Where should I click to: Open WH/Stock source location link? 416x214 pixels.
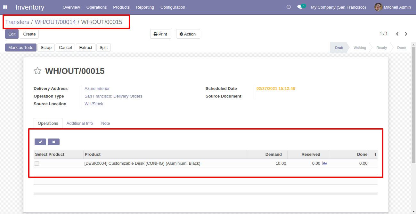click(x=94, y=104)
